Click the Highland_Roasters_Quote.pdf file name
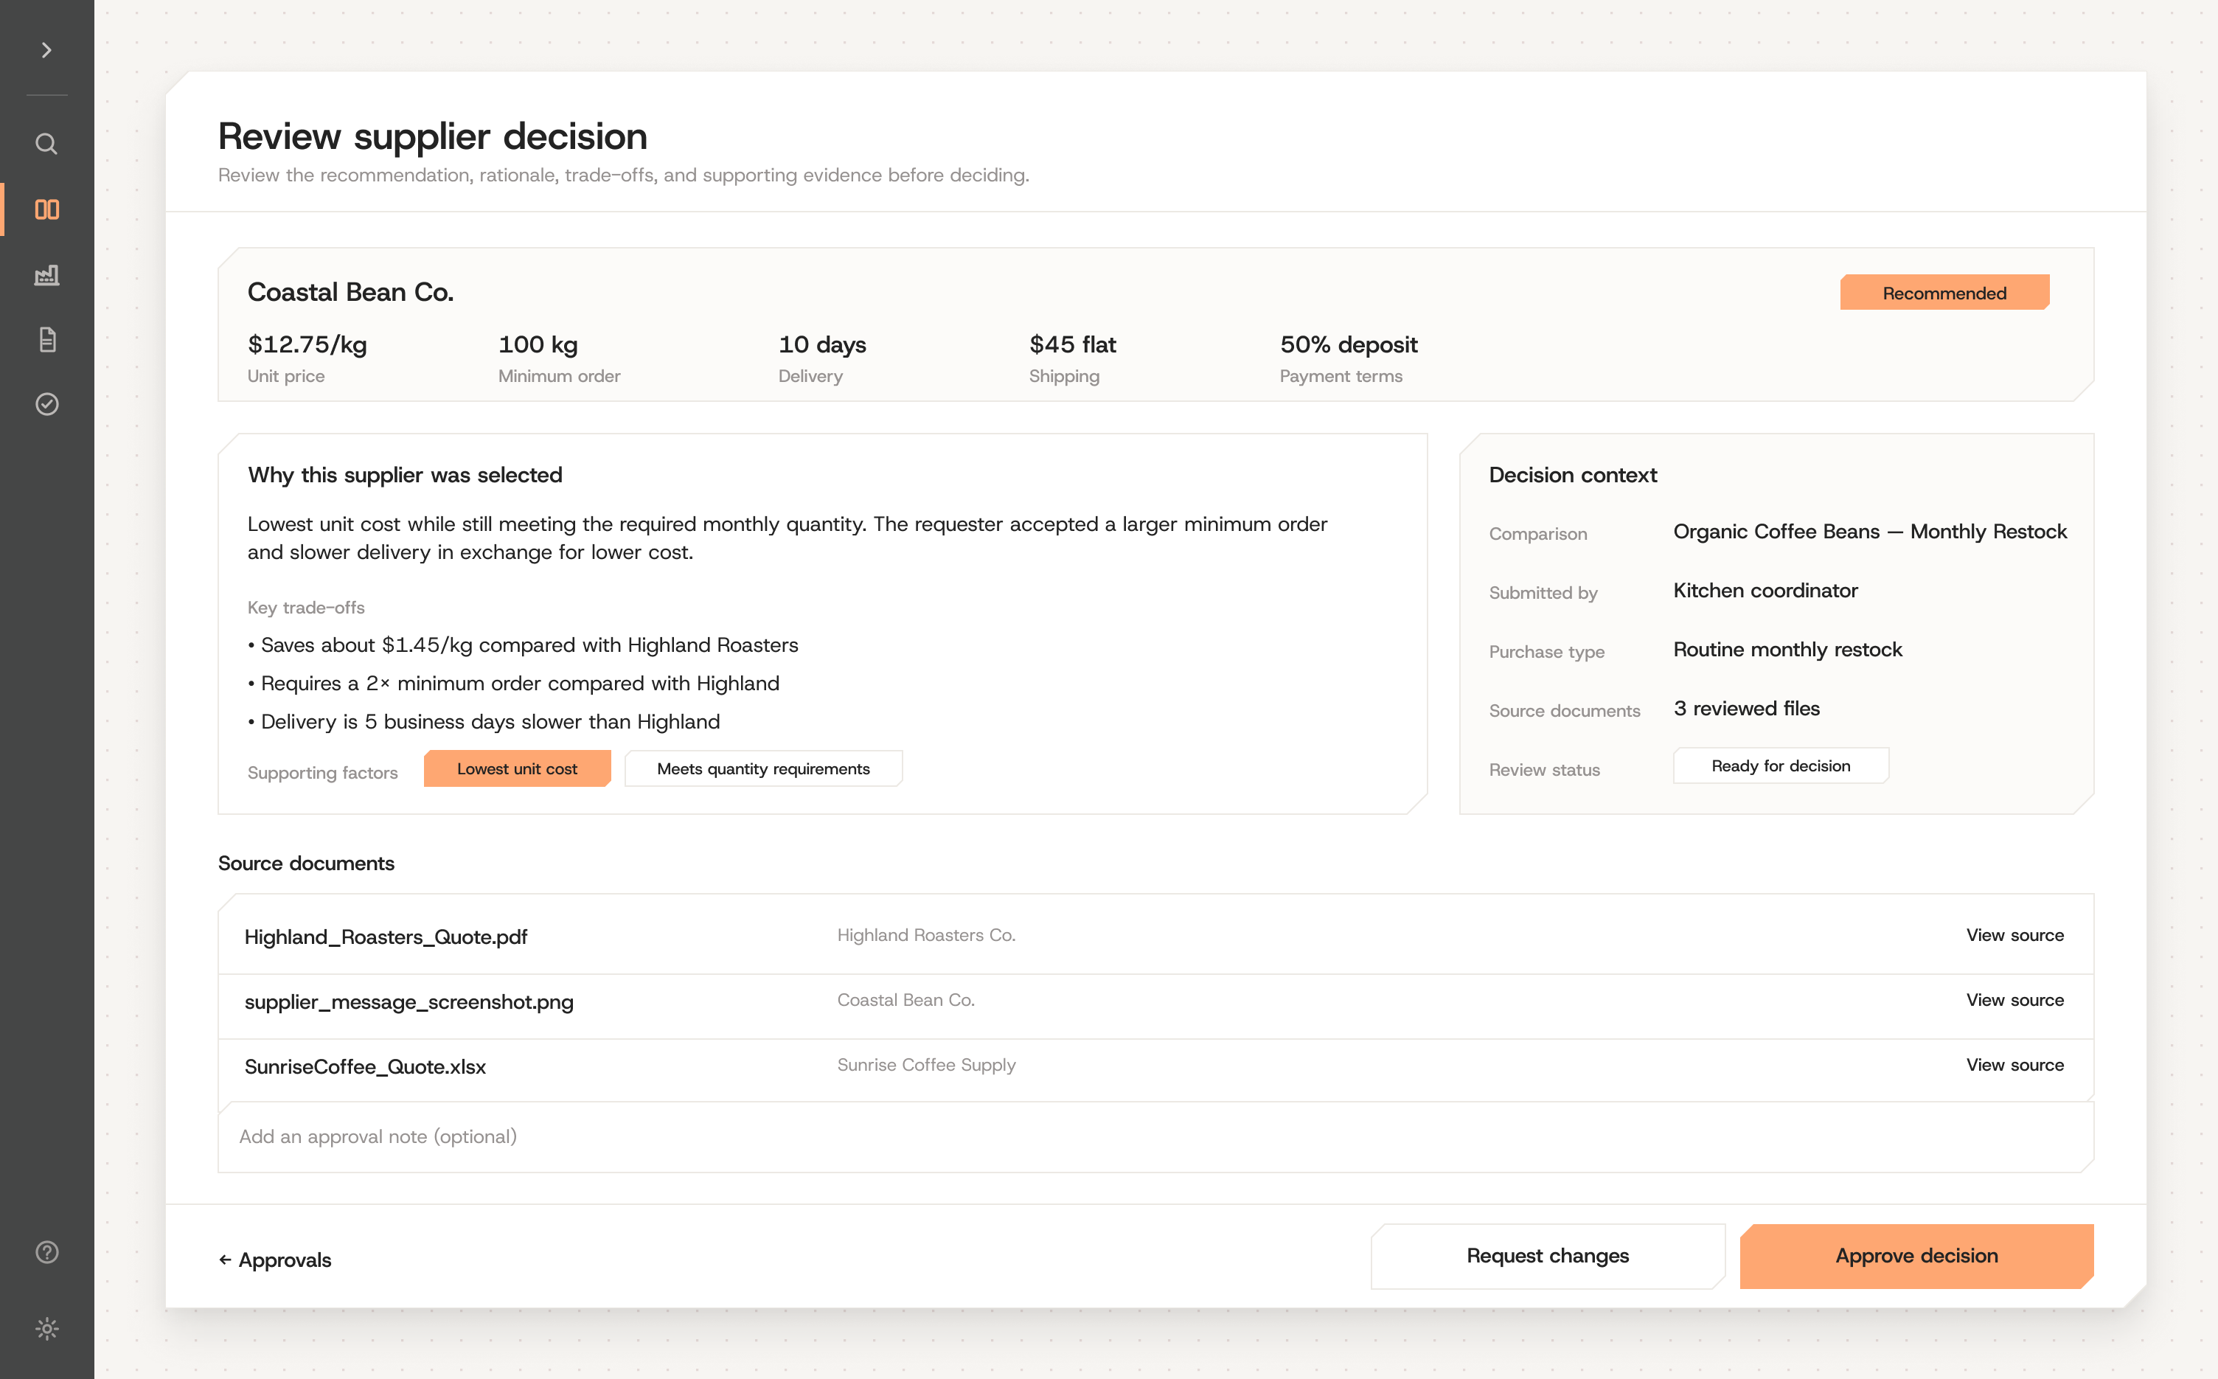 [386, 937]
